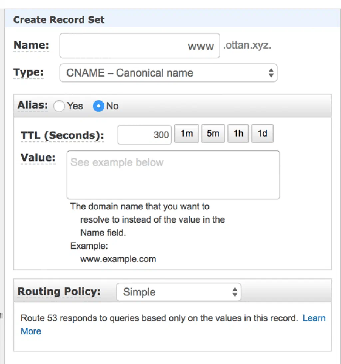Click the underlined Name label

click(x=31, y=45)
